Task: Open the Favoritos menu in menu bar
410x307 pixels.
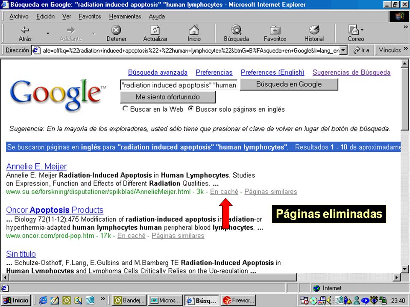Action: (90, 17)
